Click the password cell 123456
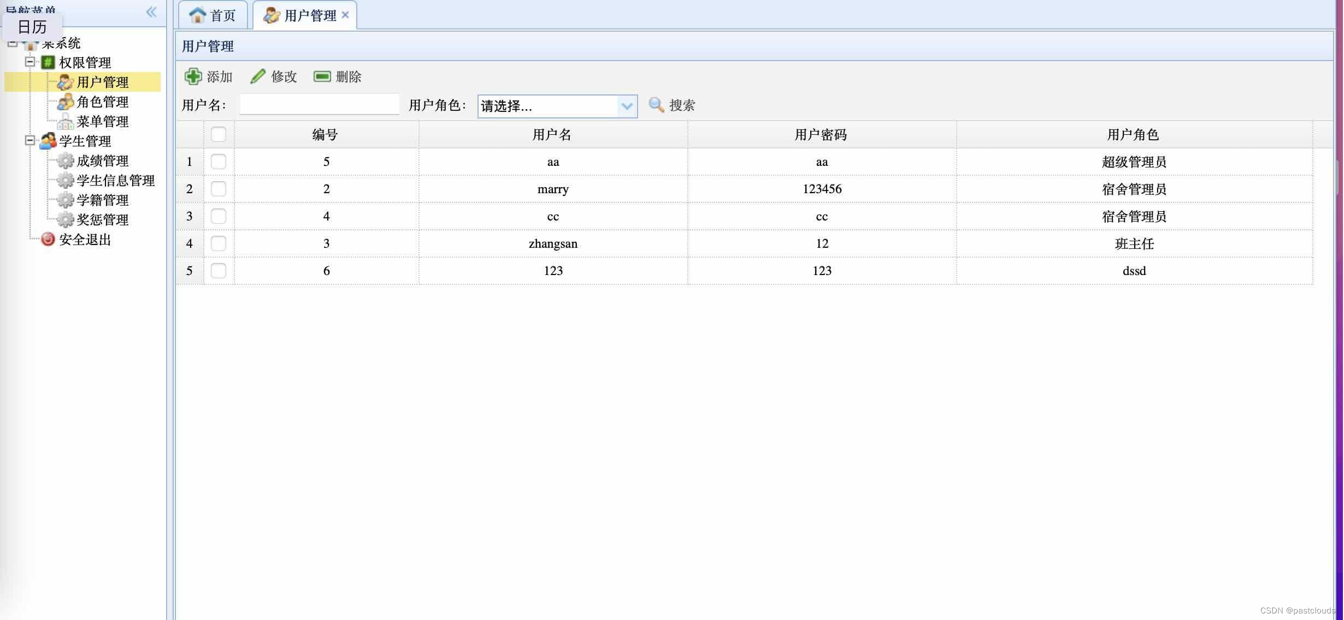 click(822, 189)
